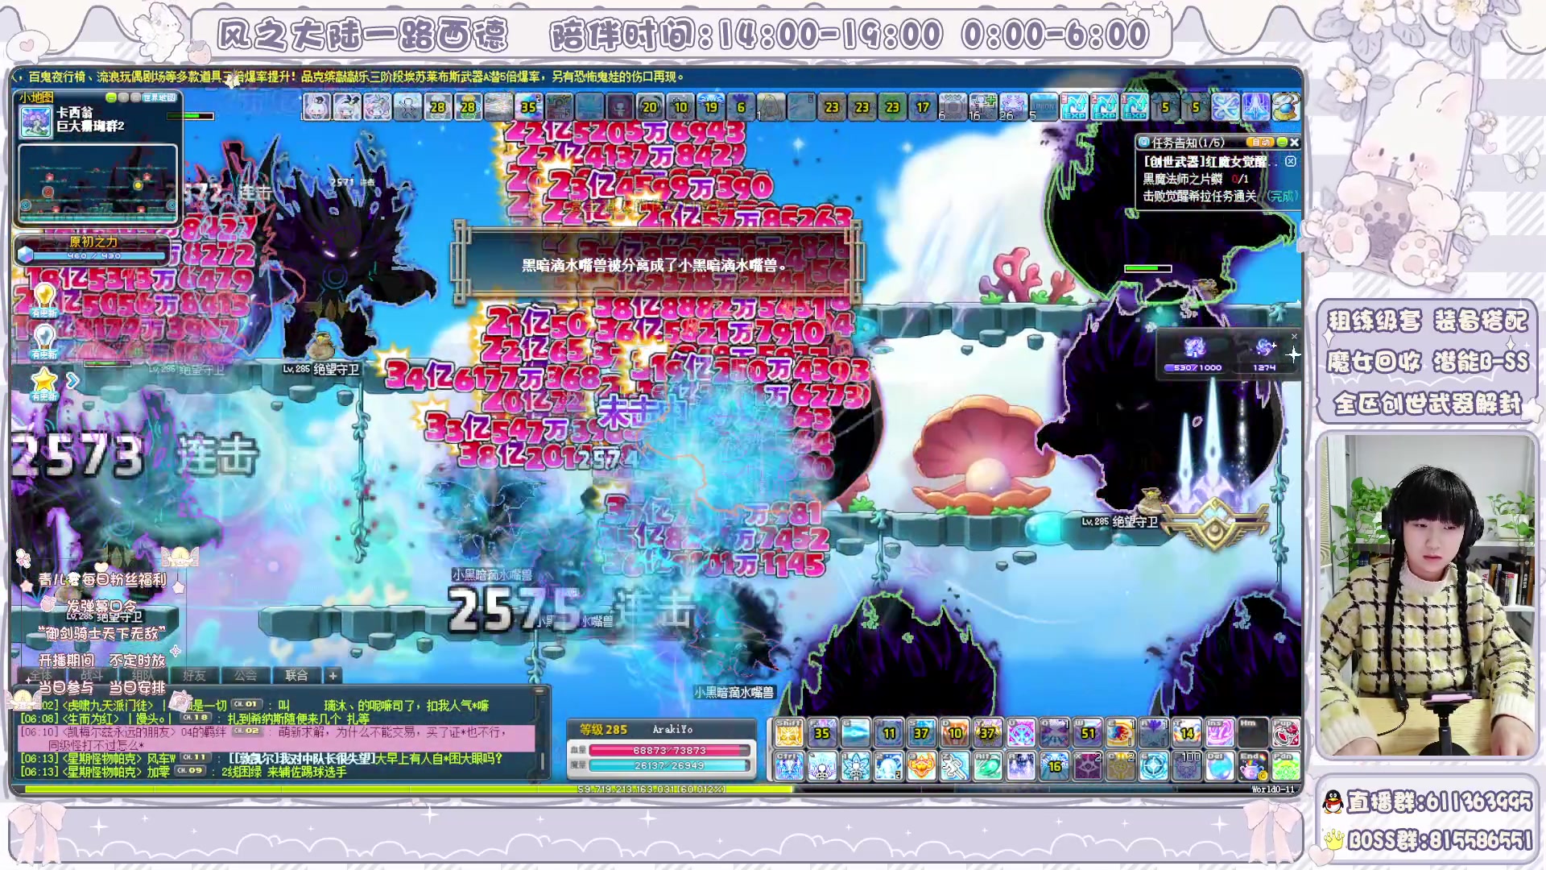This screenshot has width=1546, height=870.
Task: Click the CH.11 channel tag in chat
Action: pyautogui.click(x=196, y=757)
